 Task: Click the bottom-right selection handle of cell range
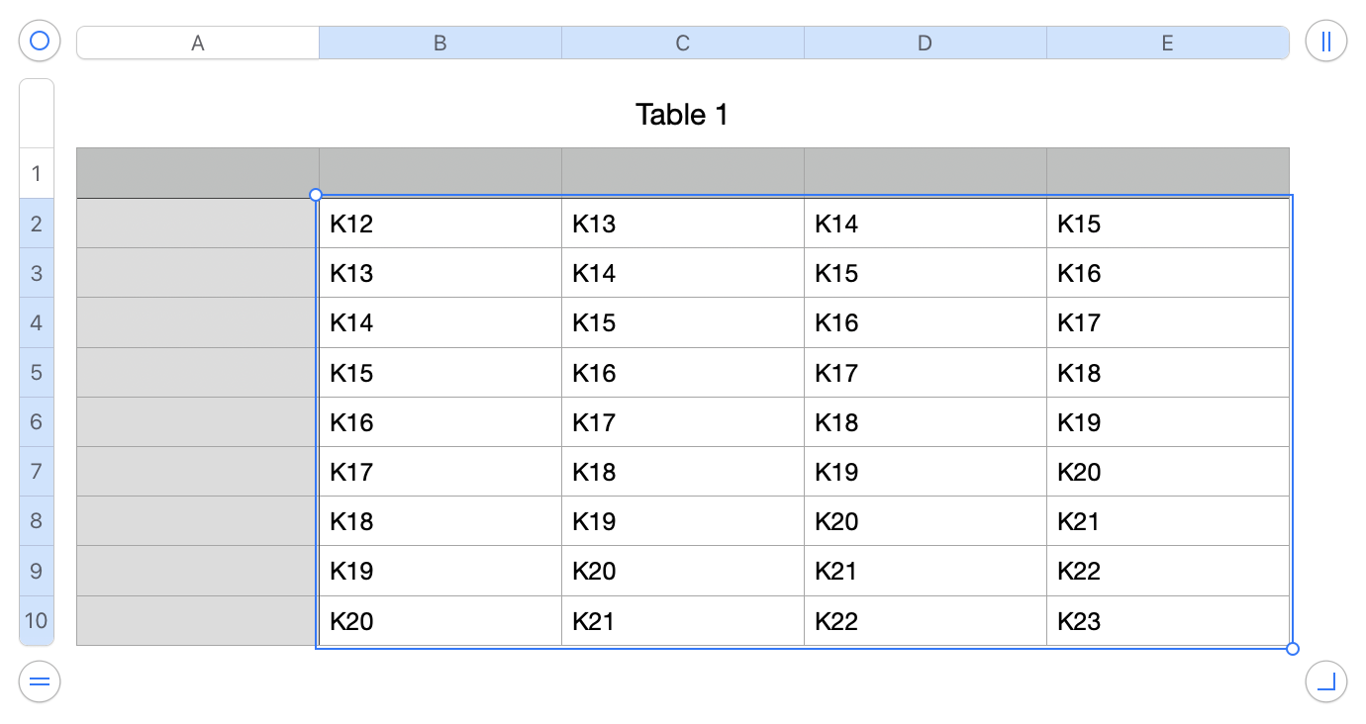pyautogui.click(x=1292, y=649)
